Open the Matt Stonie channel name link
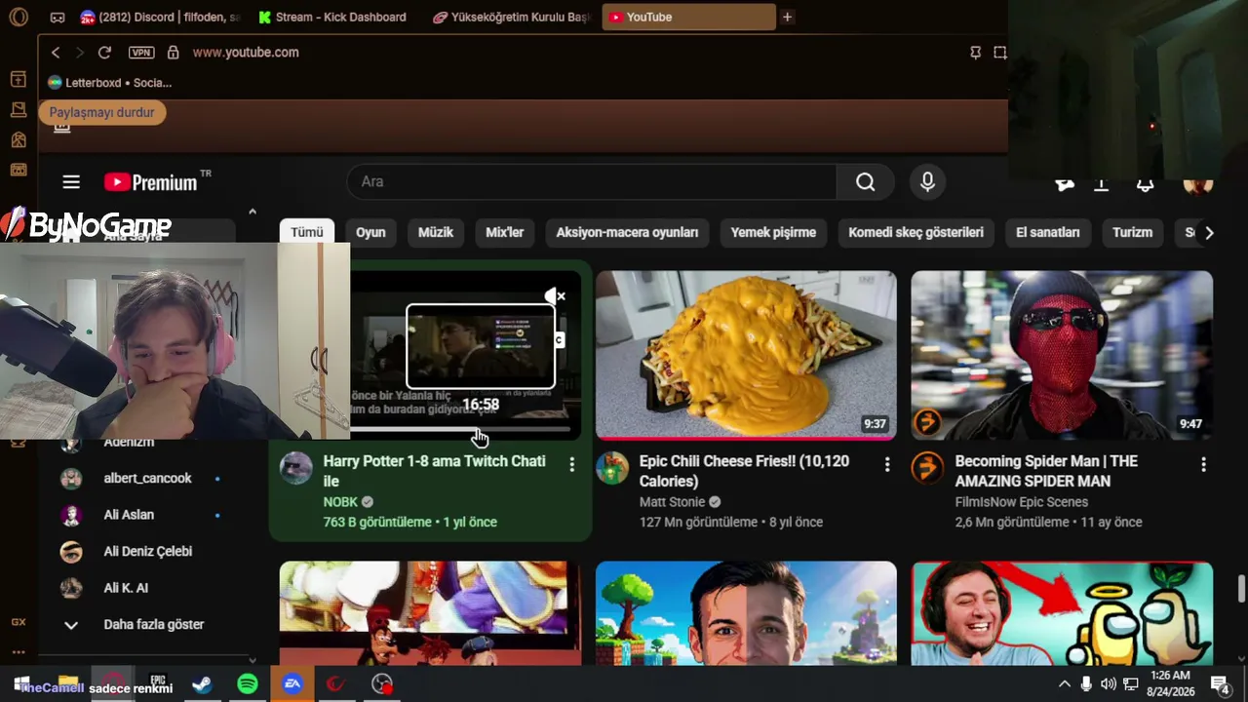 (x=673, y=502)
